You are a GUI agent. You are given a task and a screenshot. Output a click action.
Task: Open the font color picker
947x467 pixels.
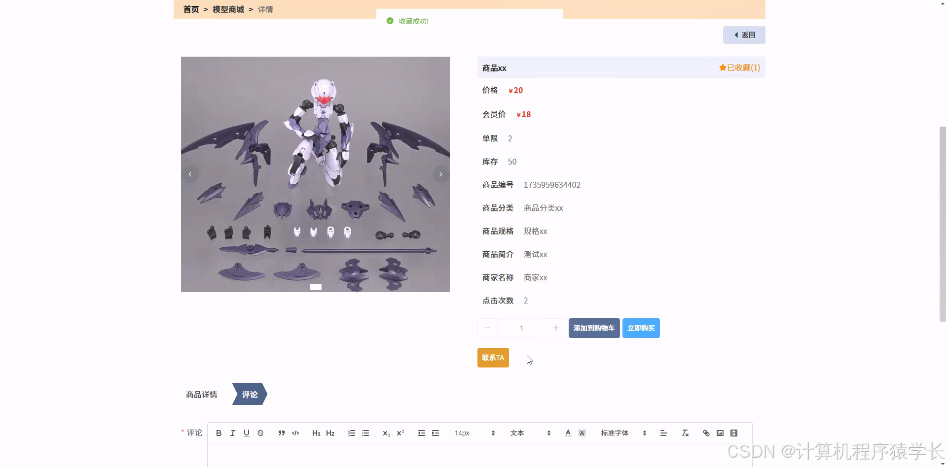[x=568, y=433]
